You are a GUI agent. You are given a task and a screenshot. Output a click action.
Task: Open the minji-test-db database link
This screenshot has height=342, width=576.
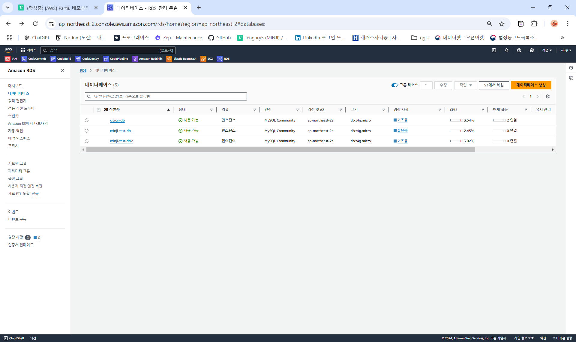pyautogui.click(x=120, y=131)
